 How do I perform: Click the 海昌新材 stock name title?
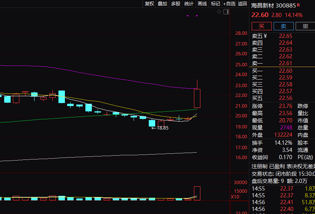click(x=262, y=5)
